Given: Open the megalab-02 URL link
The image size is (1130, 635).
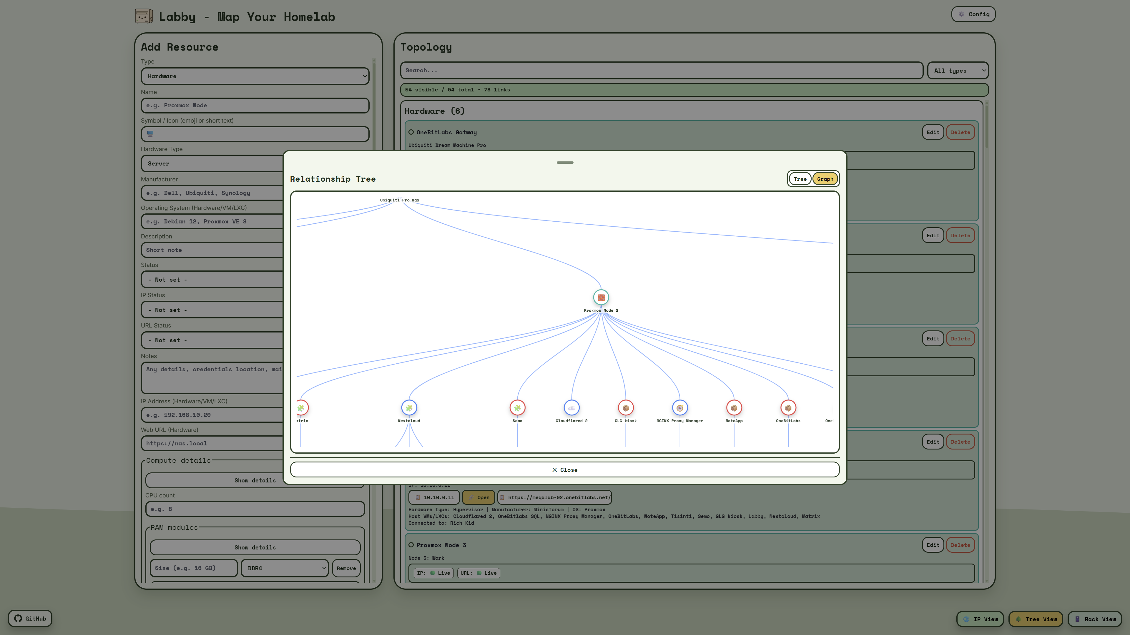Looking at the screenshot, I should pos(554,497).
